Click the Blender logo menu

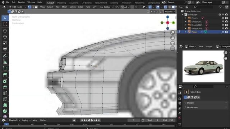click(3, 3)
